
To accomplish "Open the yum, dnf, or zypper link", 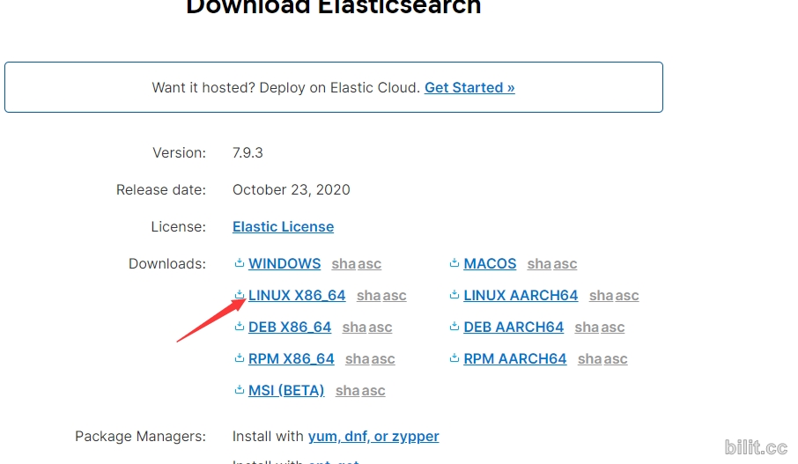I will (x=373, y=436).
